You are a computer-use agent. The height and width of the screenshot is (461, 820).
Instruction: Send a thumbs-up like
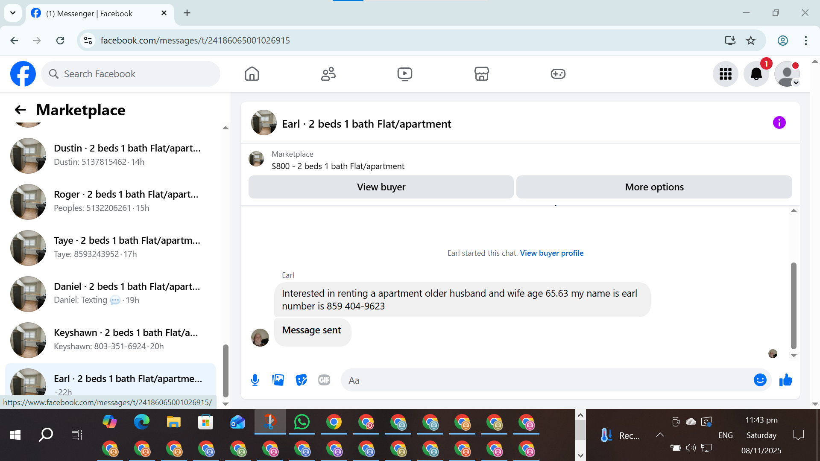(x=785, y=380)
